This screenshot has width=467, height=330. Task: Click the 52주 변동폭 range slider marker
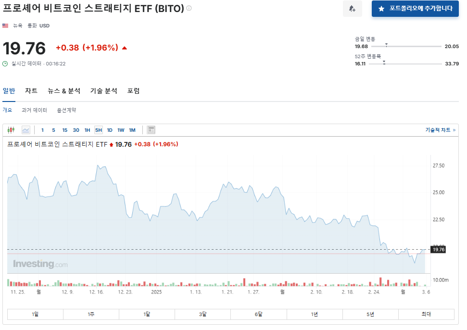(x=385, y=63)
